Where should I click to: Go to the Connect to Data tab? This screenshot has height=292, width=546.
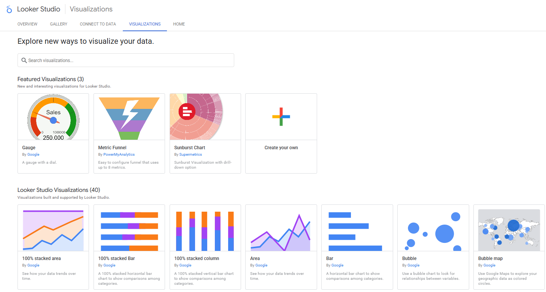(98, 24)
